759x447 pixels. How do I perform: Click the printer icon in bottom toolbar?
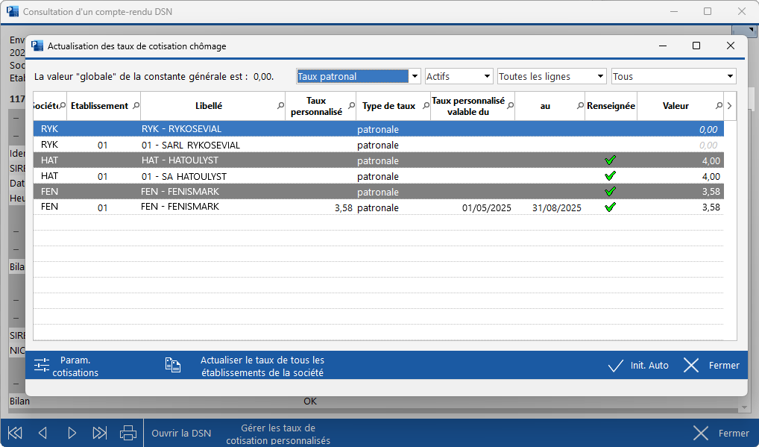(128, 433)
